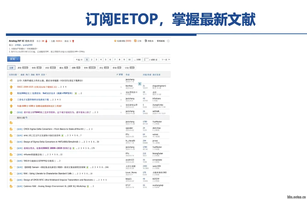Click the folder icon on Sansen video row
The height and width of the screenshot is (200, 307).
[11, 167]
